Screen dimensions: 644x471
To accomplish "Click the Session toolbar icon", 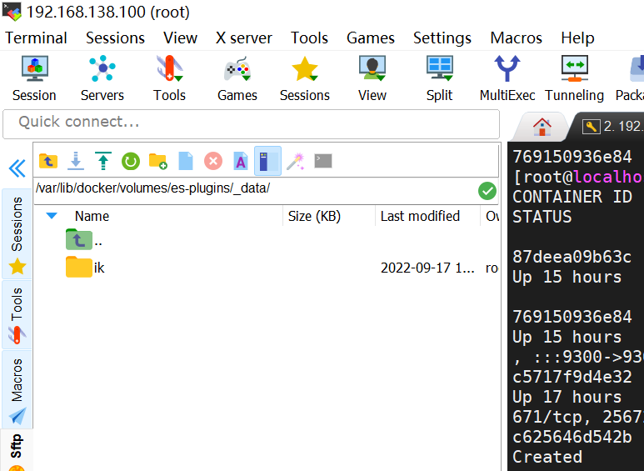I will click(x=34, y=78).
